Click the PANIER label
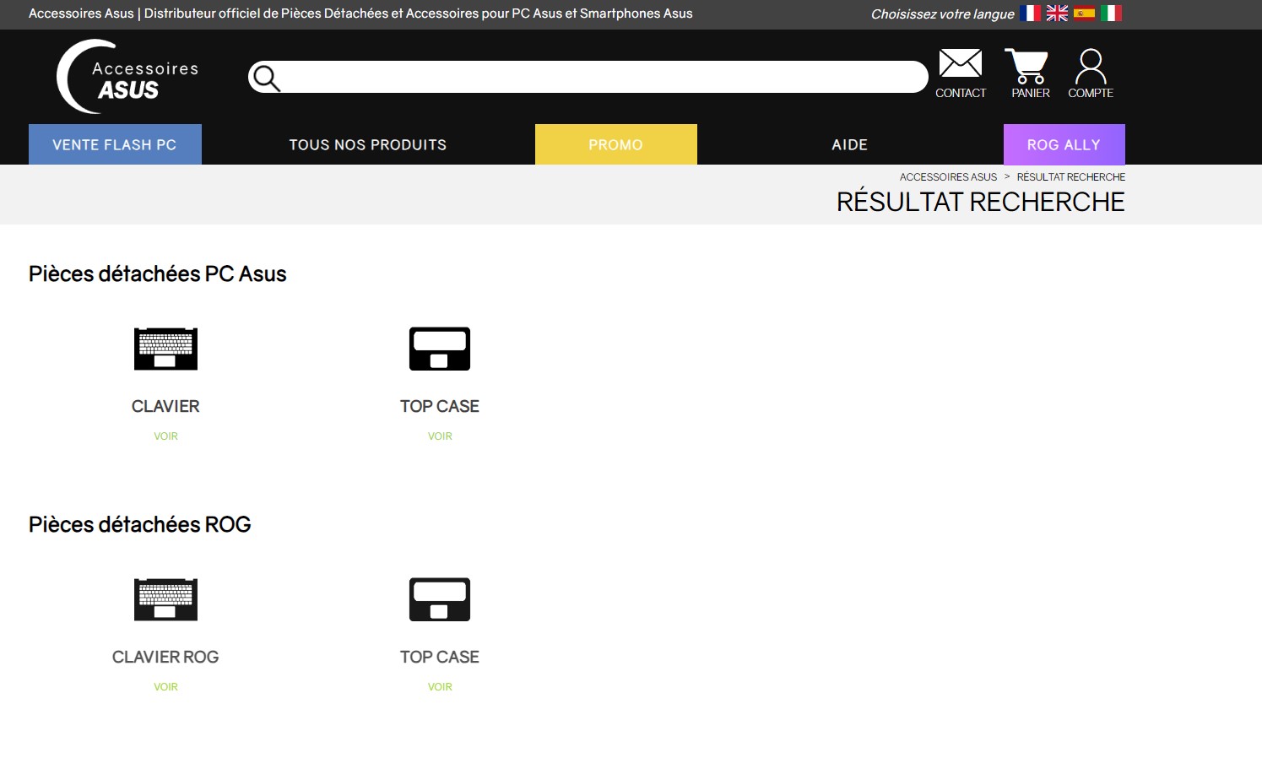The height and width of the screenshot is (758, 1262). point(1031,93)
